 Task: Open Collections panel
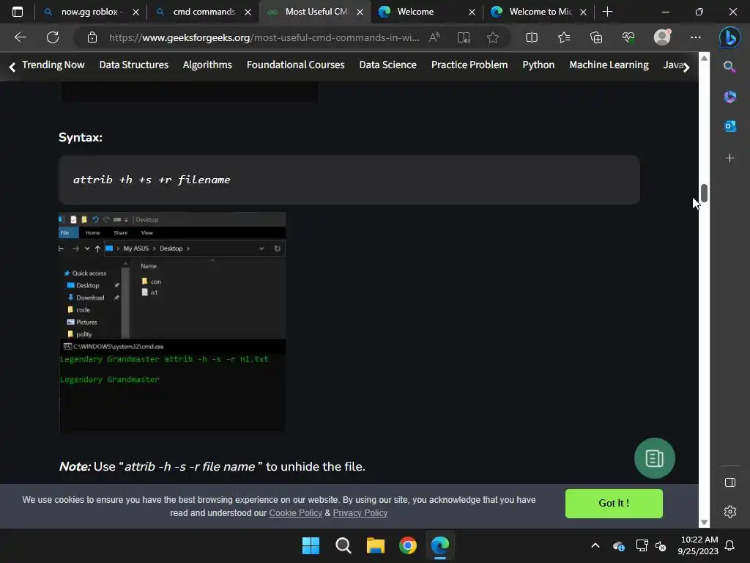pos(596,37)
